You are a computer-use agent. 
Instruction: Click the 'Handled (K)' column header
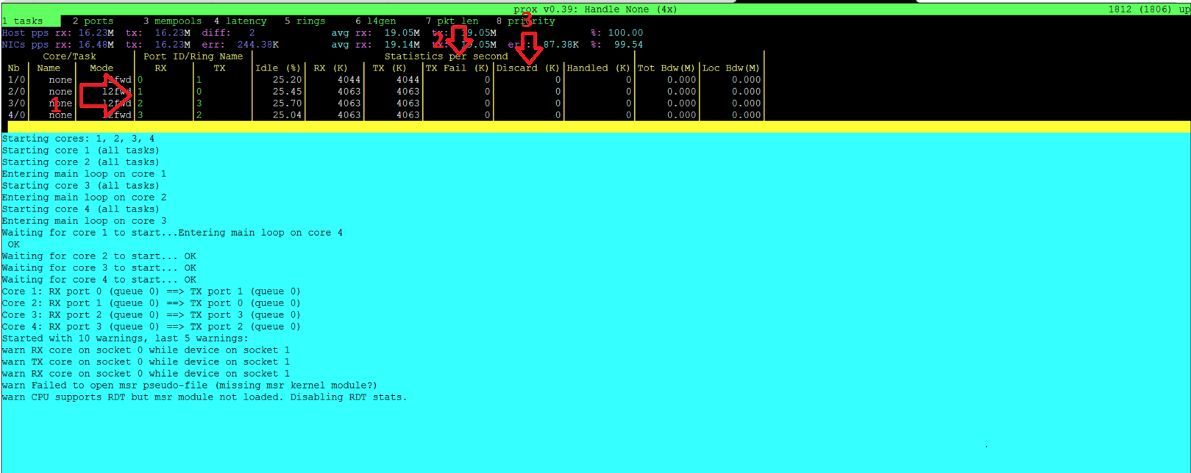click(598, 68)
